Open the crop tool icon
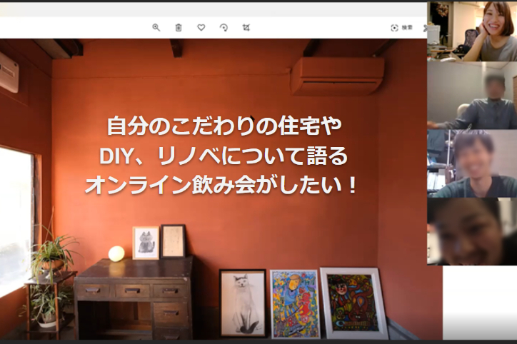 246,28
